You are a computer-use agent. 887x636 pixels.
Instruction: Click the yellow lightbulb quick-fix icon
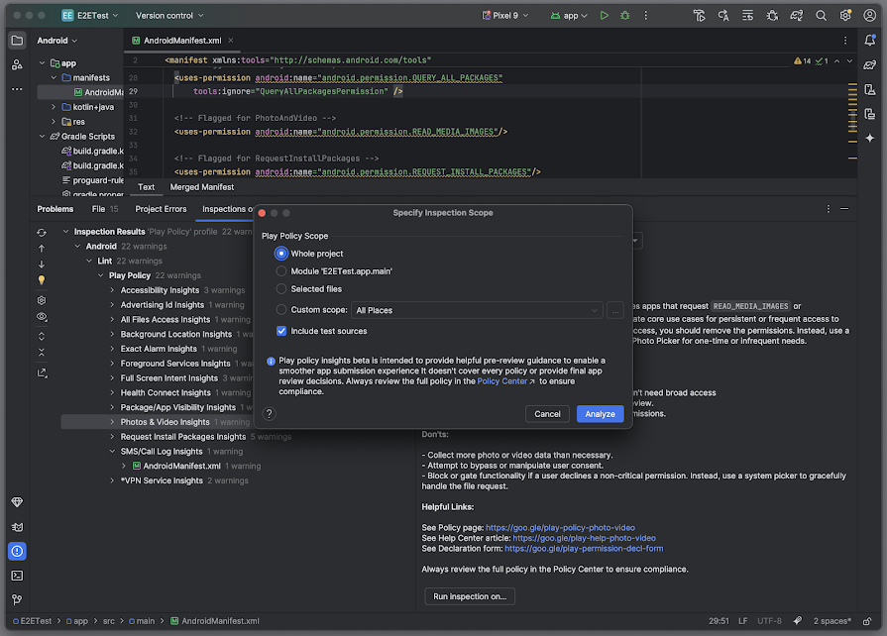click(x=42, y=279)
